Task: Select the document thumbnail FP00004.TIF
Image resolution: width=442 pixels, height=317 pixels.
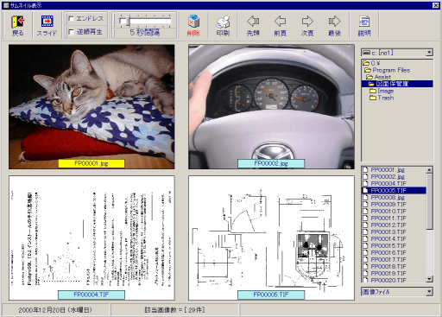Action: click(92, 238)
